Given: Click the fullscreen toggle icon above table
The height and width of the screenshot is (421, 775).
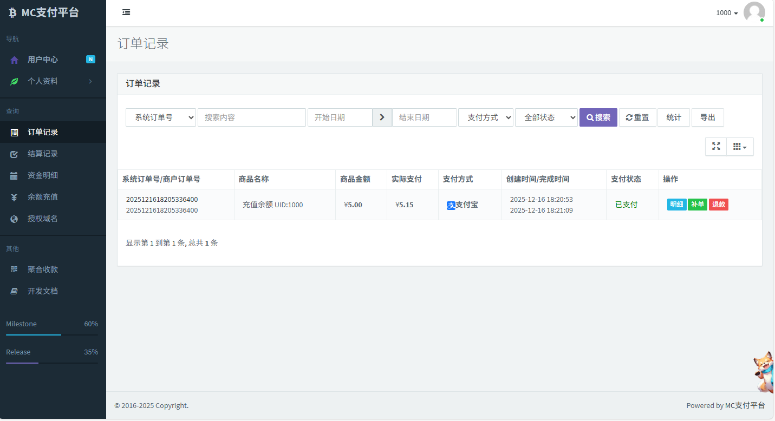Looking at the screenshot, I should [x=715, y=147].
